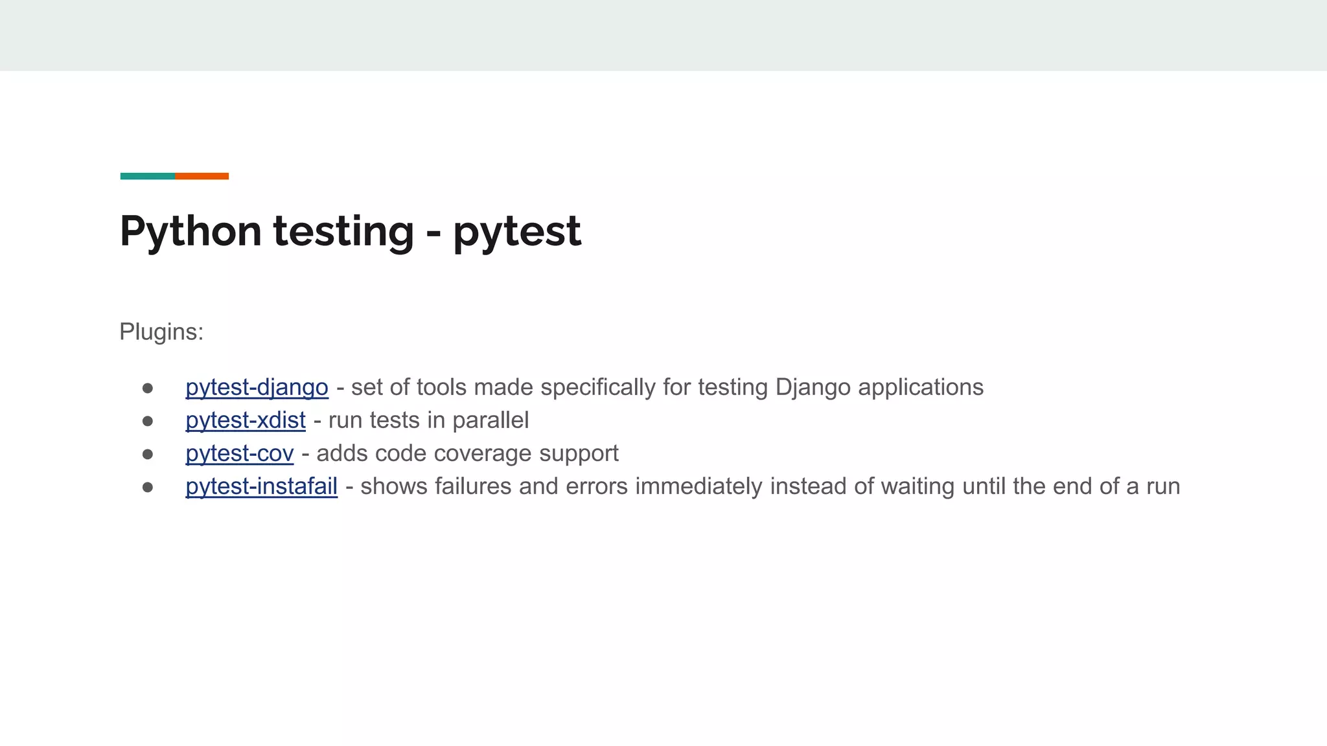
Task: Click the "run tests in parallel" description
Action: pos(428,420)
